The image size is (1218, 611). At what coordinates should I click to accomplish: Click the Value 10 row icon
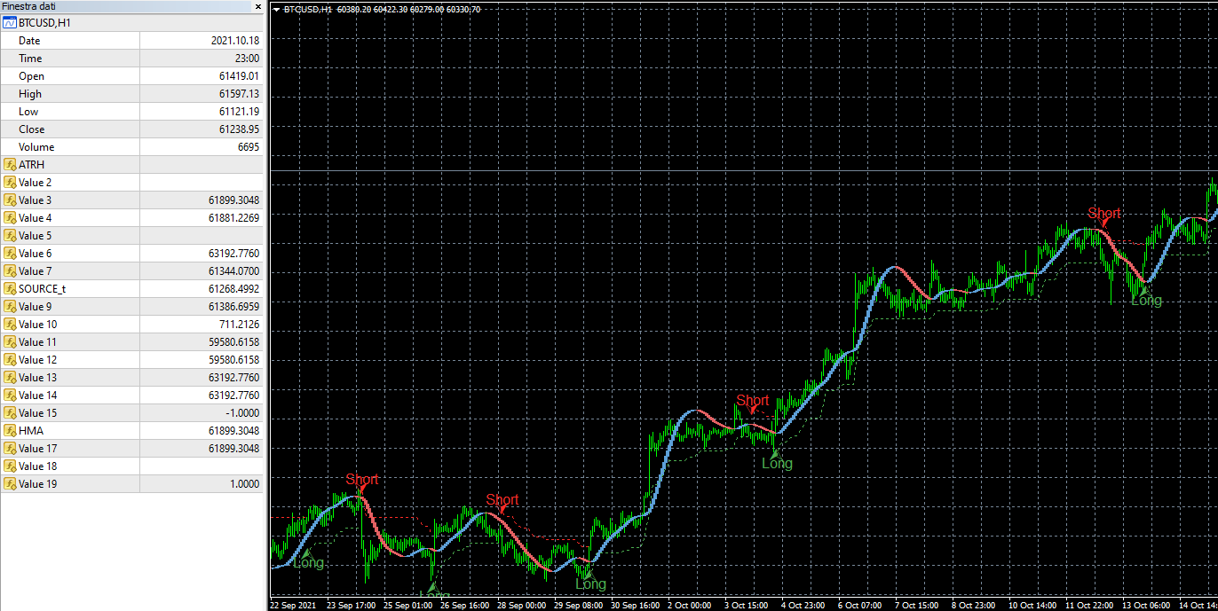click(x=10, y=324)
